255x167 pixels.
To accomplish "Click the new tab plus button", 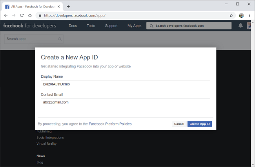I will point(68,6).
